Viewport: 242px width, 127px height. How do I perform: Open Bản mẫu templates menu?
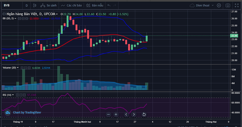point(95,6)
